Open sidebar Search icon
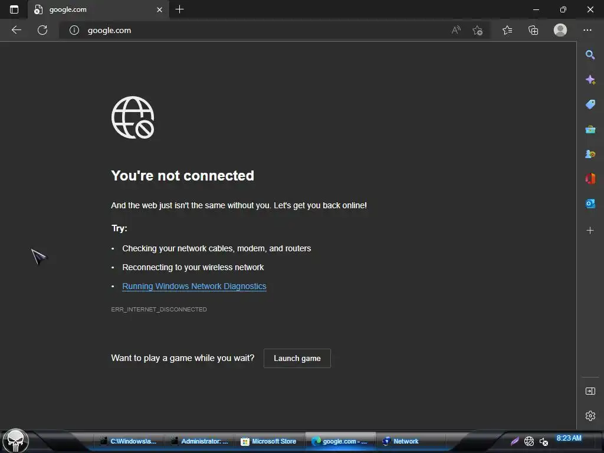Image resolution: width=604 pixels, height=453 pixels. 590,55
